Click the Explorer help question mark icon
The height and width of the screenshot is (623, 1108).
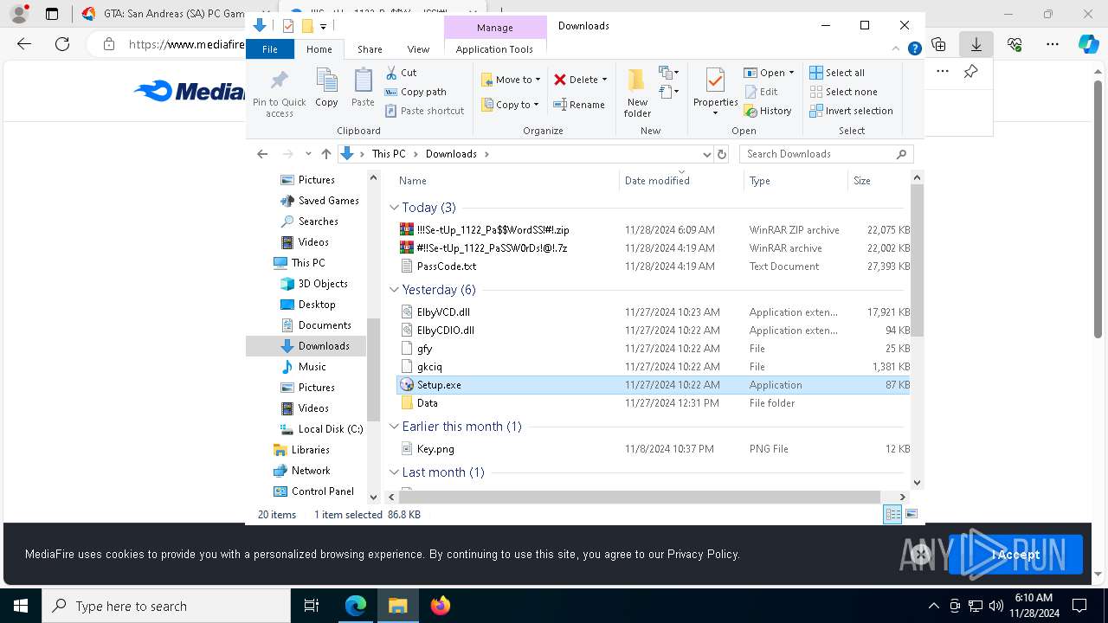(x=914, y=49)
